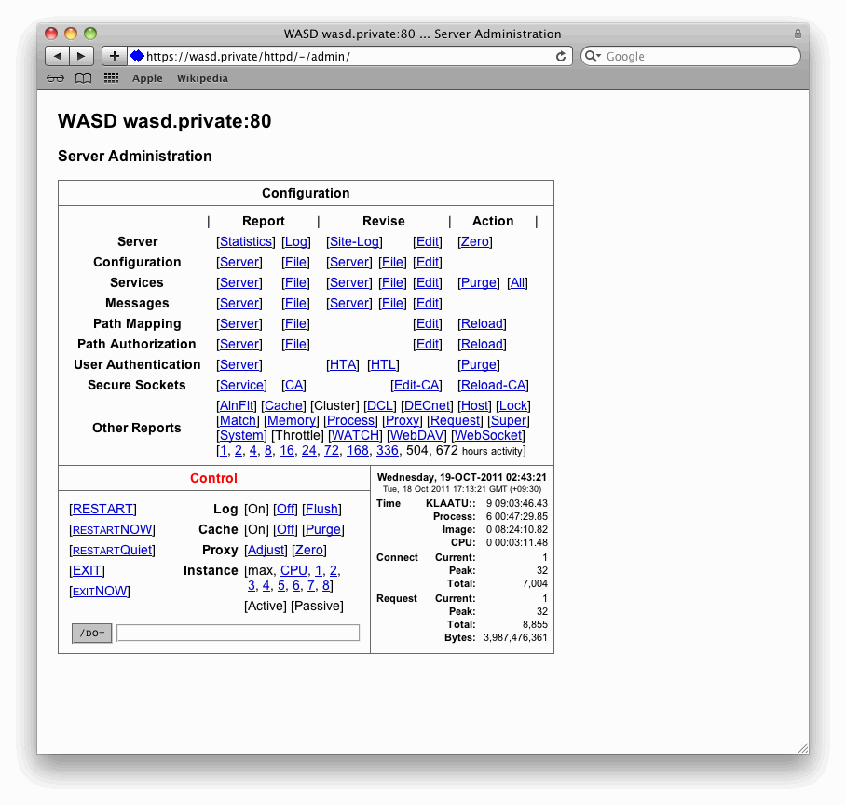Click the reload page icon
Viewport: 846px width, 805px height.
pos(561,56)
